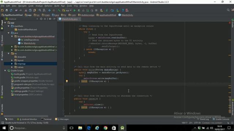The height and width of the screenshot is (131, 234).
Task: Open the Refactor menu
Action: click(48, 6)
